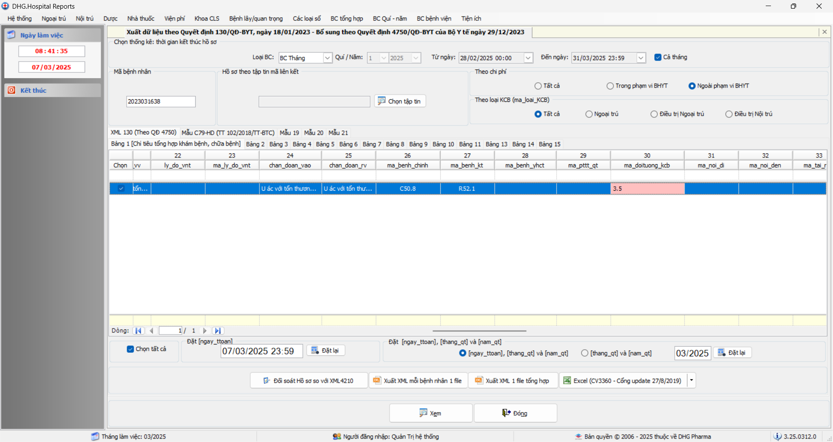Click the Ngày làm việc calendar icon

[11, 35]
